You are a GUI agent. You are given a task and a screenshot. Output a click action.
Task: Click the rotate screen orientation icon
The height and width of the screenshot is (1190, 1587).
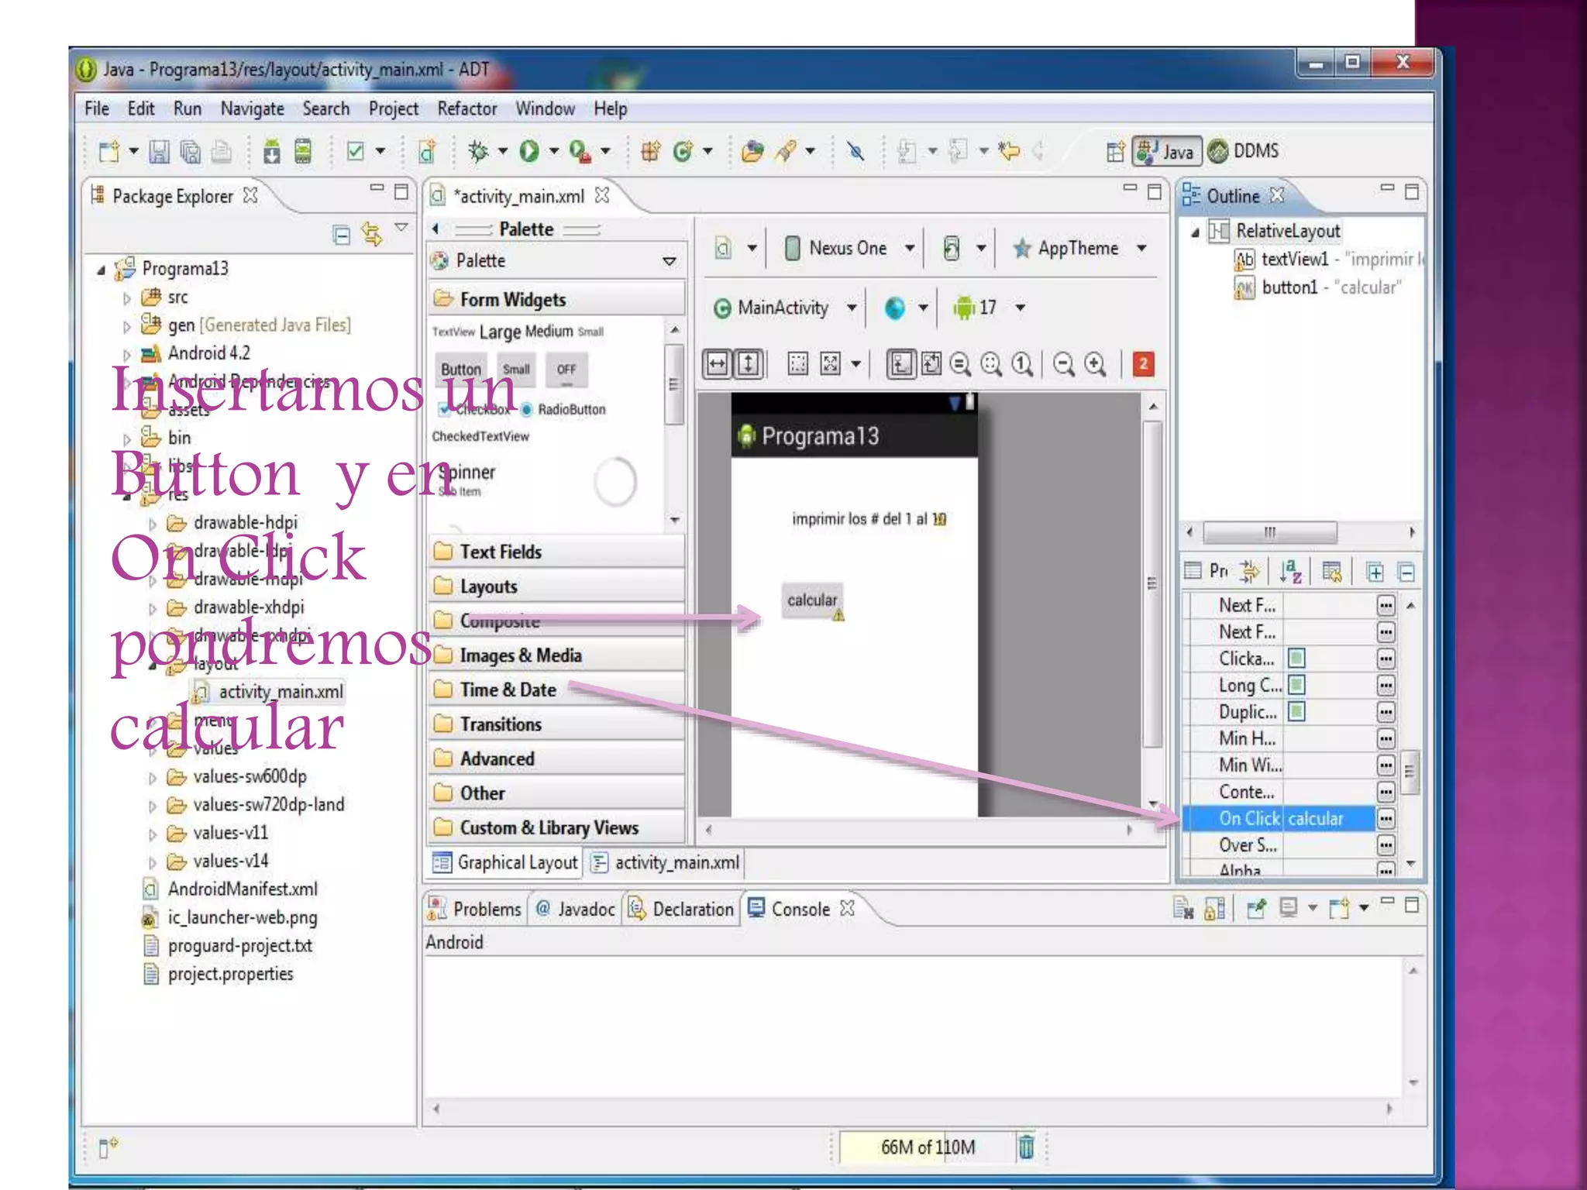click(x=952, y=249)
